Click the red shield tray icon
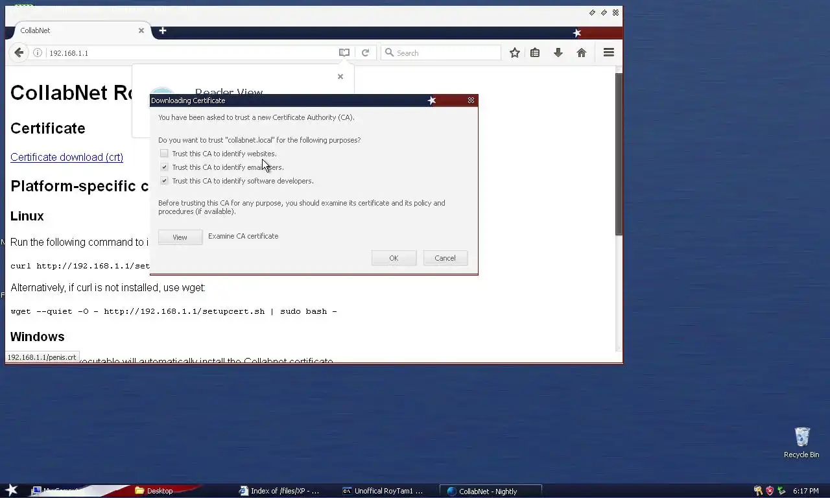This screenshot has height=498, width=830. [x=770, y=491]
